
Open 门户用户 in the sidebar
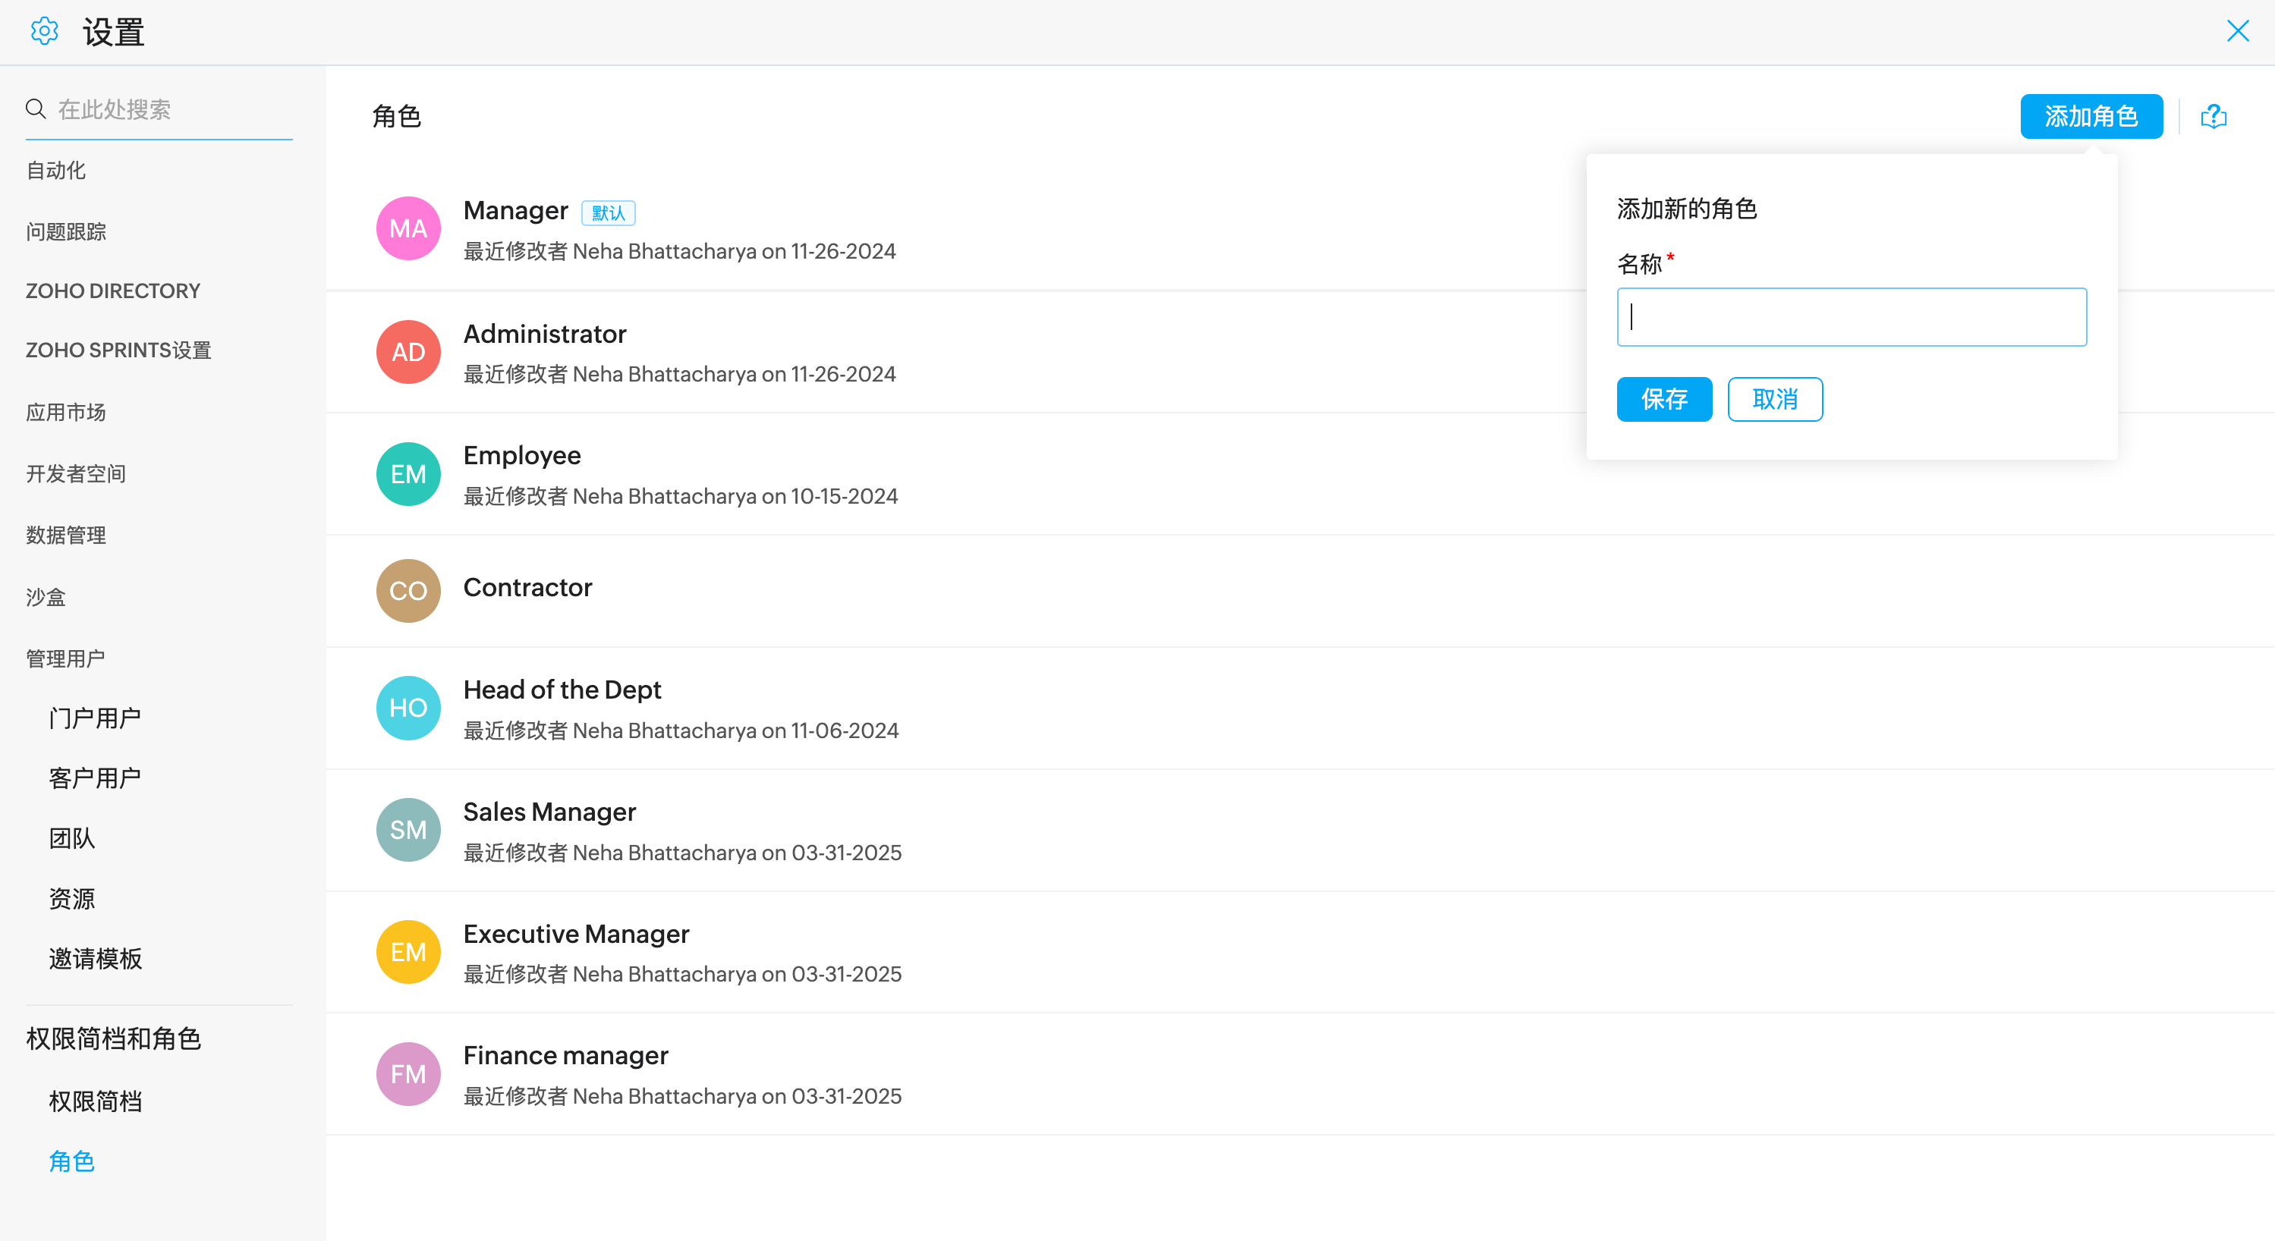click(96, 718)
